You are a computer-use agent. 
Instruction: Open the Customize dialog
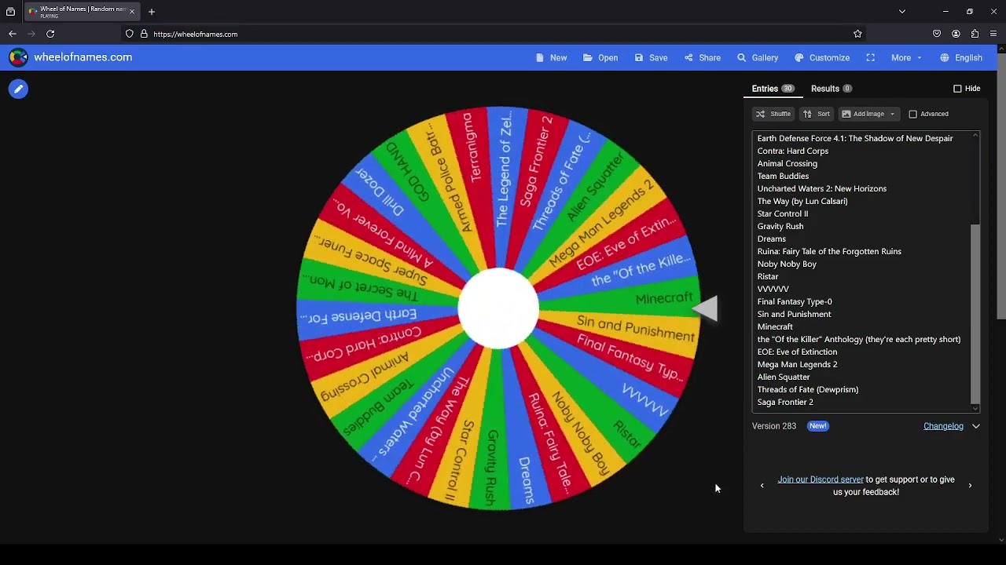click(x=822, y=57)
